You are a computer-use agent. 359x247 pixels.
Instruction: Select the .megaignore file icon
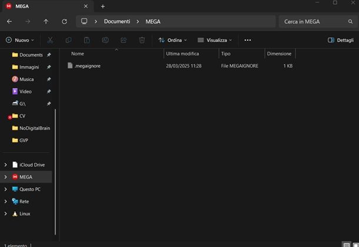(70, 66)
